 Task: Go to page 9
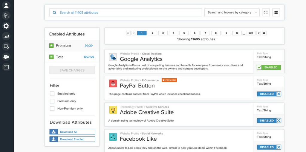click(227, 33)
